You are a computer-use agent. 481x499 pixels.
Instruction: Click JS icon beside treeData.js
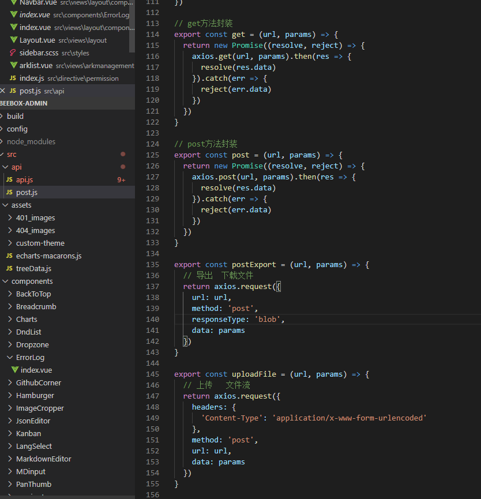(x=9, y=269)
